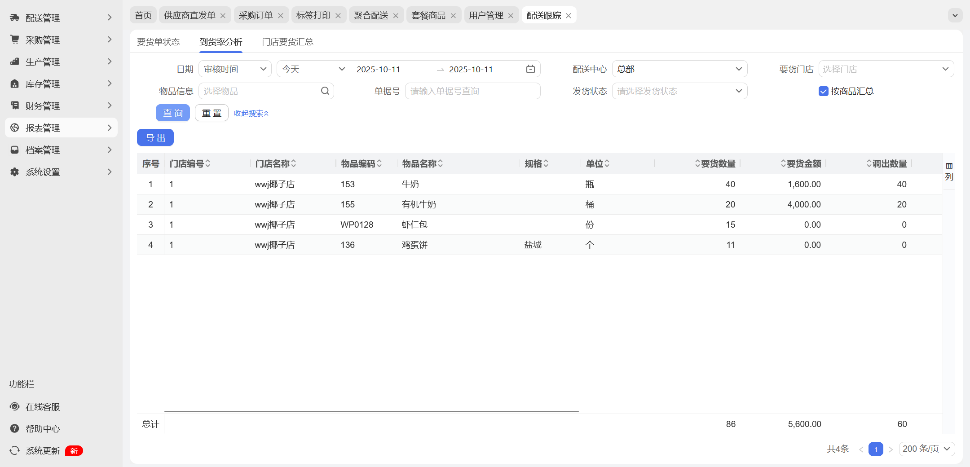Switch to the 要货单状态 tab
The width and height of the screenshot is (970, 467).
coord(158,42)
